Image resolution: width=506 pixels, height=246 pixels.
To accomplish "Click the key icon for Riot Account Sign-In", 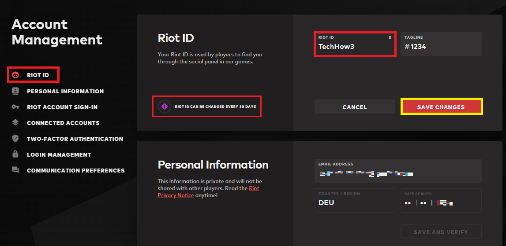I will point(15,107).
